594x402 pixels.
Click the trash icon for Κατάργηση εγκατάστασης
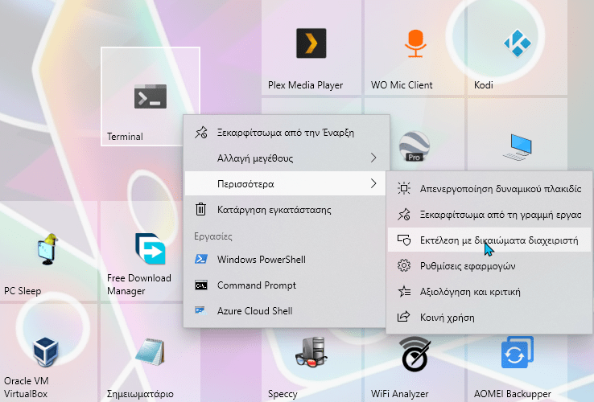pyautogui.click(x=200, y=209)
